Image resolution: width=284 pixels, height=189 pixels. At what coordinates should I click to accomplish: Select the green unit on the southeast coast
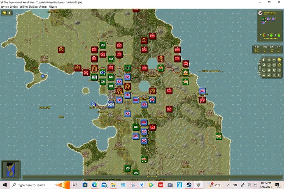click(219, 136)
